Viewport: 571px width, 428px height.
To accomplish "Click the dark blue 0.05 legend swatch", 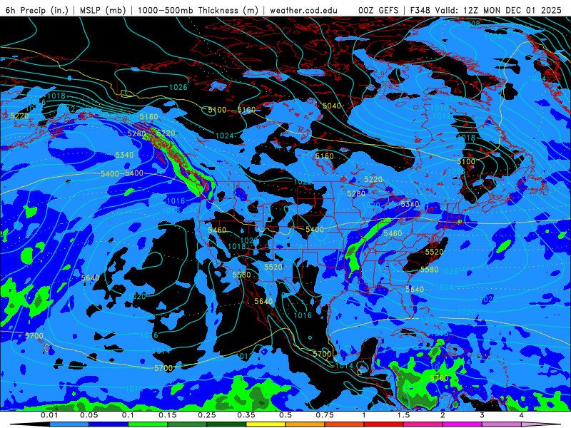I will pos(108,424).
